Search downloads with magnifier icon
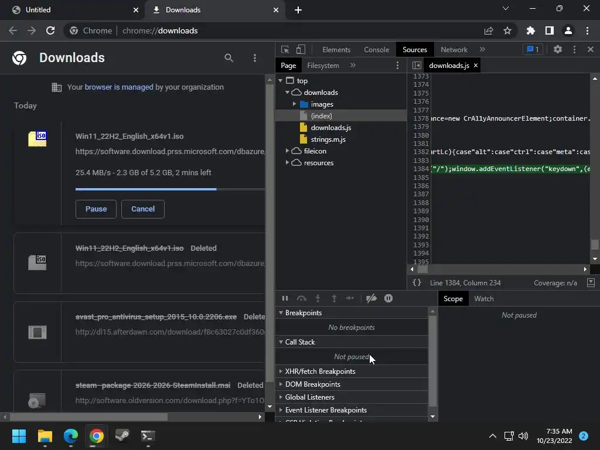This screenshot has height=450, width=600. pyautogui.click(x=229, y=58)
